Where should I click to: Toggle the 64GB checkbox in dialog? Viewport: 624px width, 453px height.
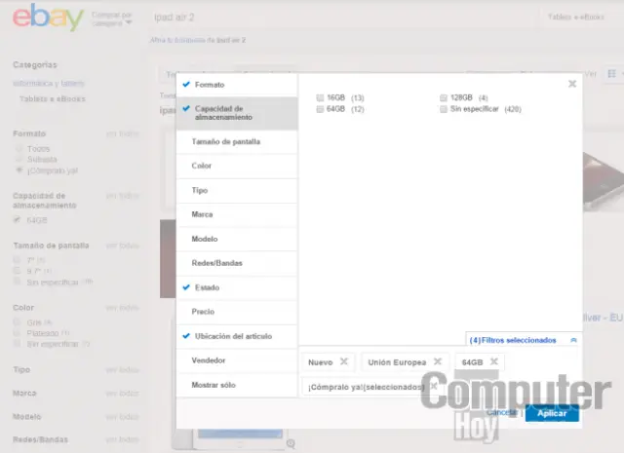[x=320, y=109]
